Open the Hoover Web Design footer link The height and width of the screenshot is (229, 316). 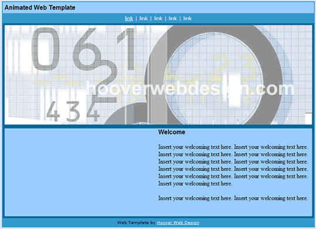[178, 223]
